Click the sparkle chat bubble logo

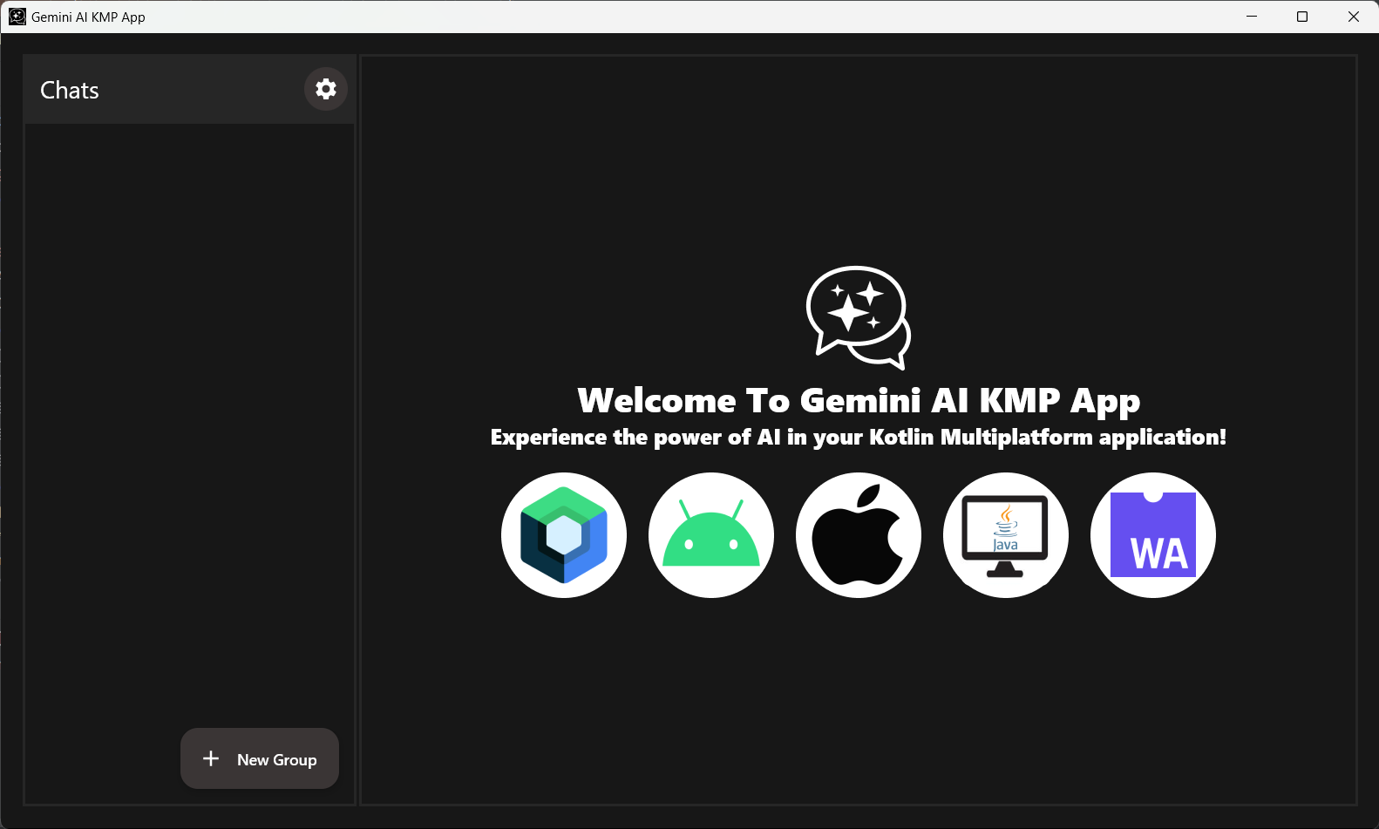tap(859, 317)
